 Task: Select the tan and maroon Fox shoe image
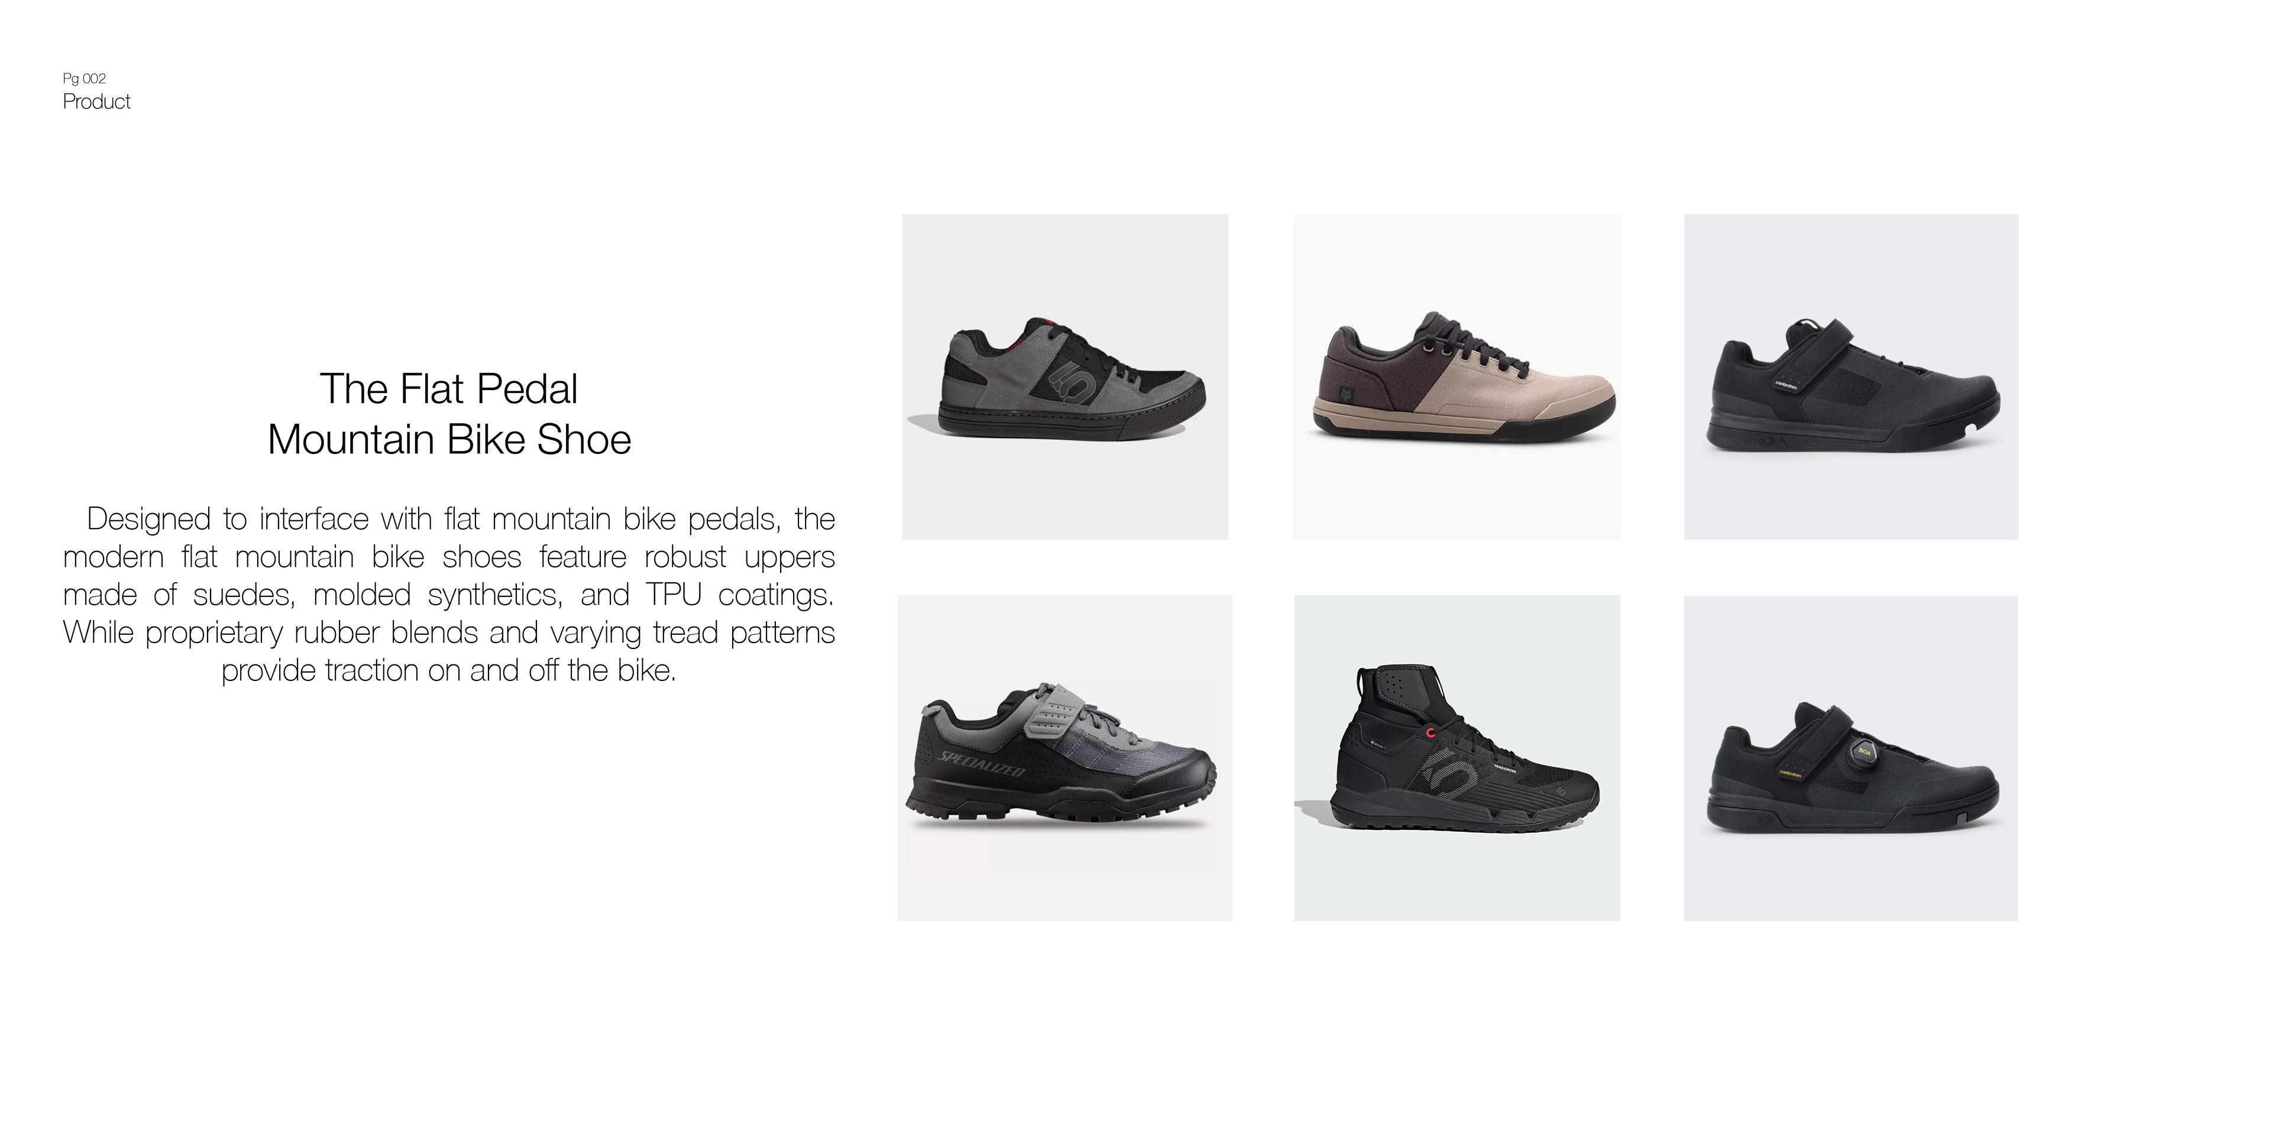(x=1457, y=377)
